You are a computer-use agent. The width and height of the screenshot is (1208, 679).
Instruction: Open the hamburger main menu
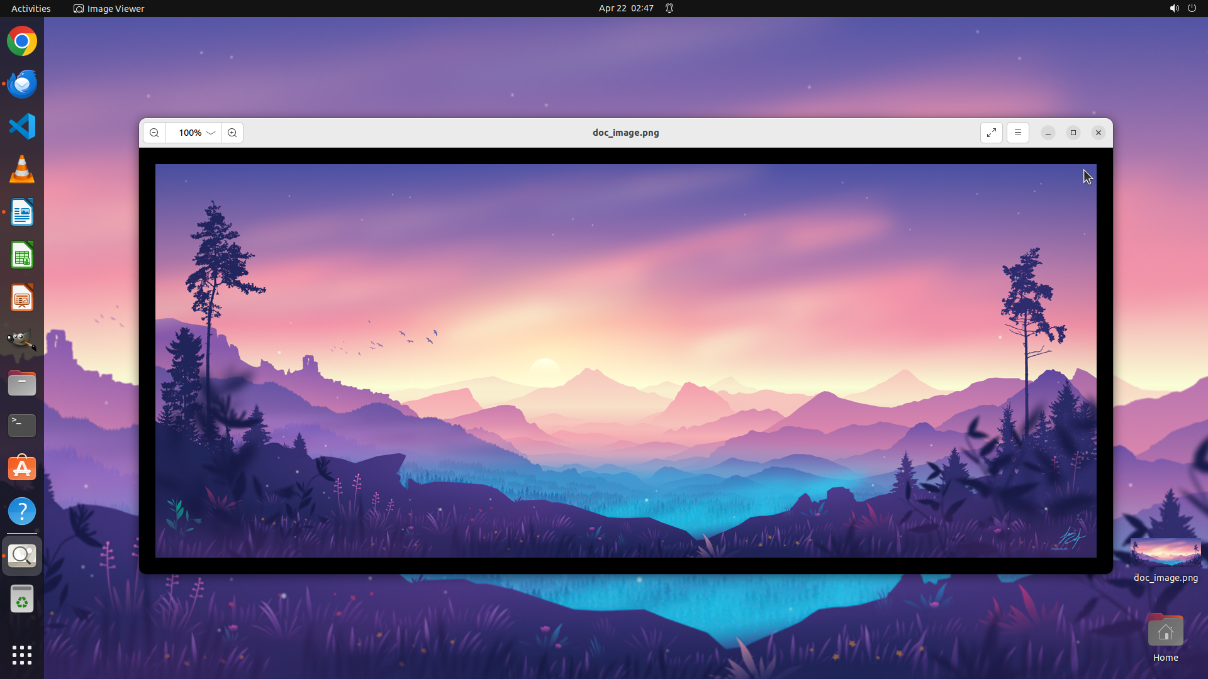point(1017,133)
